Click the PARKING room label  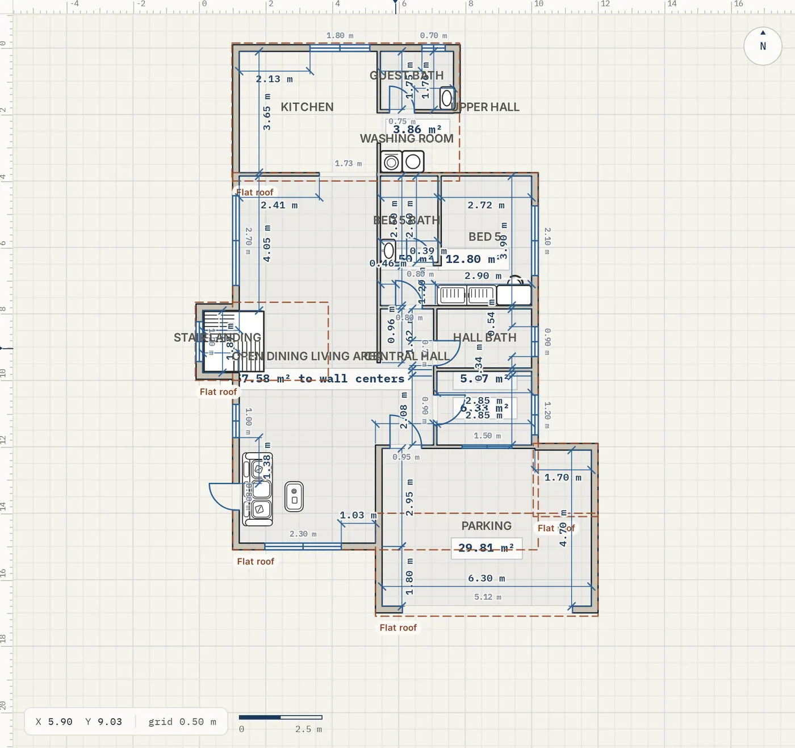coord(487,526)
